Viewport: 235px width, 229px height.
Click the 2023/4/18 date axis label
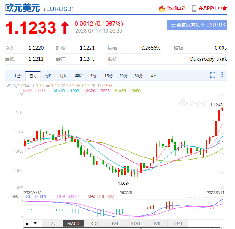tap(32, 193)
